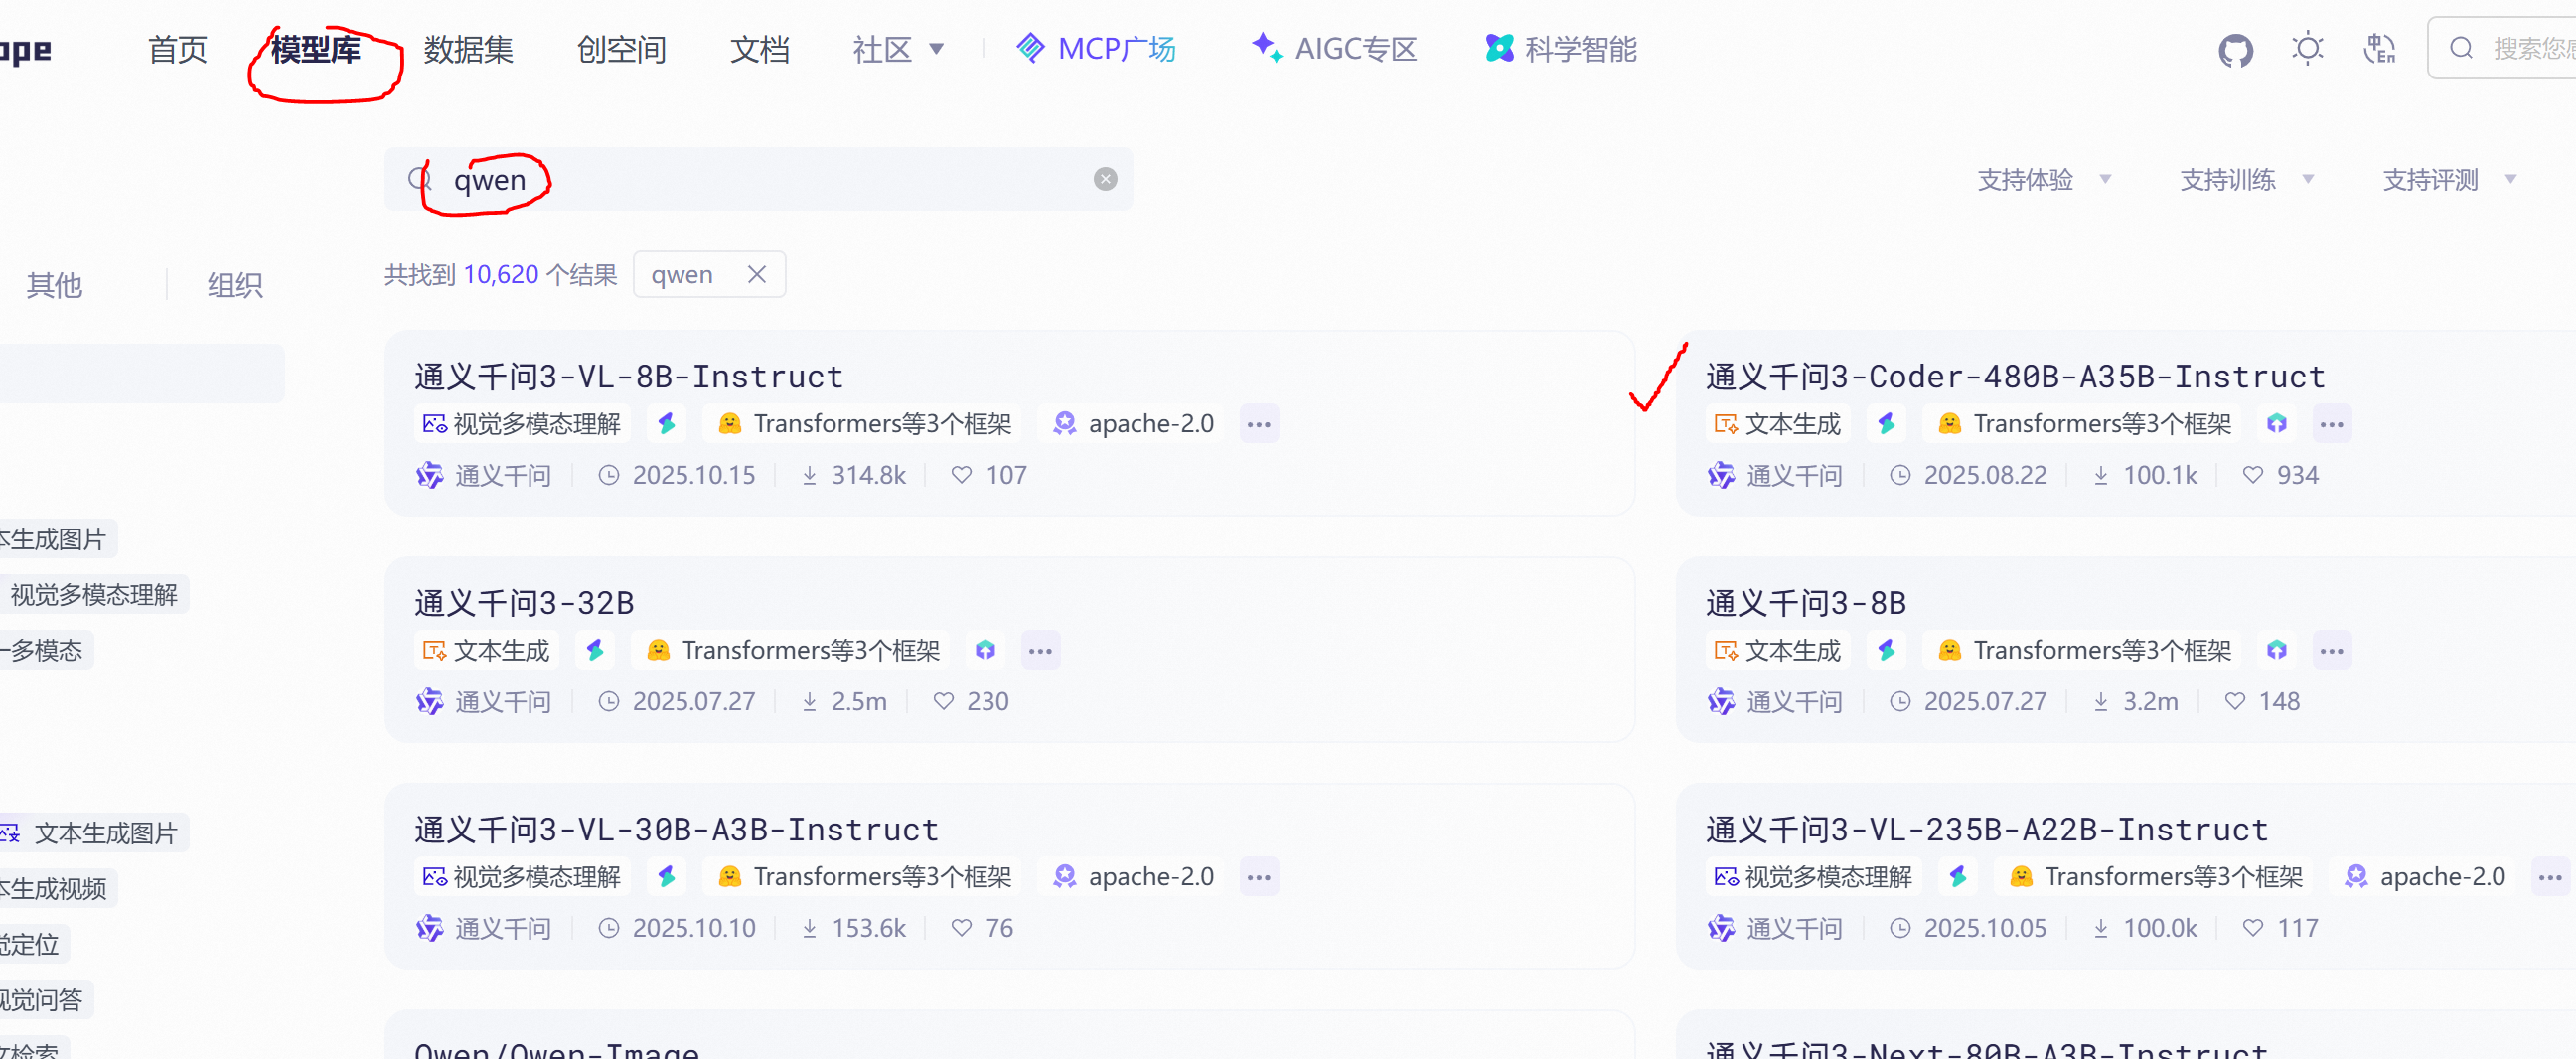This screenshot has height=1059, width=2576.
Task: Open 通义千问3-VL-235B-A22B-Instruct model
Action: (x=1987, y=830)
